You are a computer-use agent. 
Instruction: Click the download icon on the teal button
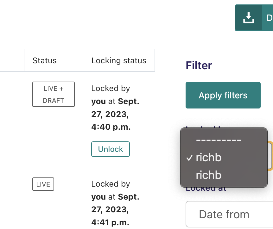[248, 17]
